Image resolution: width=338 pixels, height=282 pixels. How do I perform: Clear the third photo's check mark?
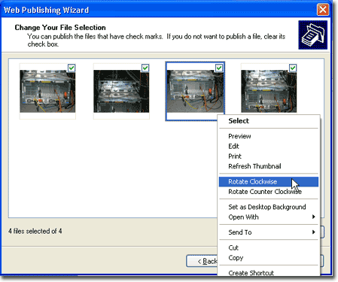tap(219, 68)
